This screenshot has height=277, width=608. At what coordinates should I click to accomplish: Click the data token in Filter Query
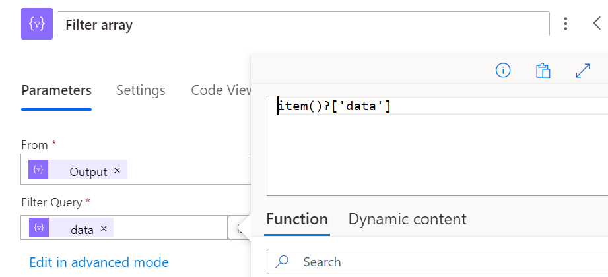click(81, 230)
